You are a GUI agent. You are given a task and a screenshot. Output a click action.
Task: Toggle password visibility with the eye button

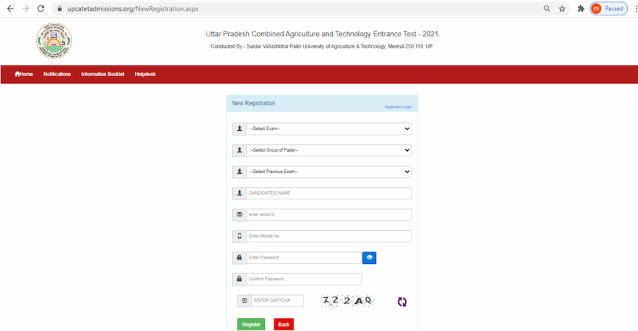click(369, 258)
